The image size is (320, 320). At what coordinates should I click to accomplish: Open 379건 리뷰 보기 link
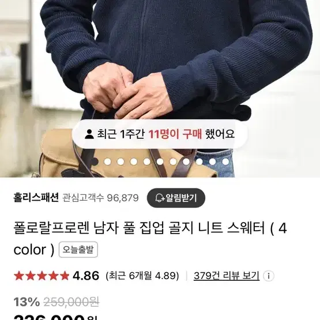point(227,276)
